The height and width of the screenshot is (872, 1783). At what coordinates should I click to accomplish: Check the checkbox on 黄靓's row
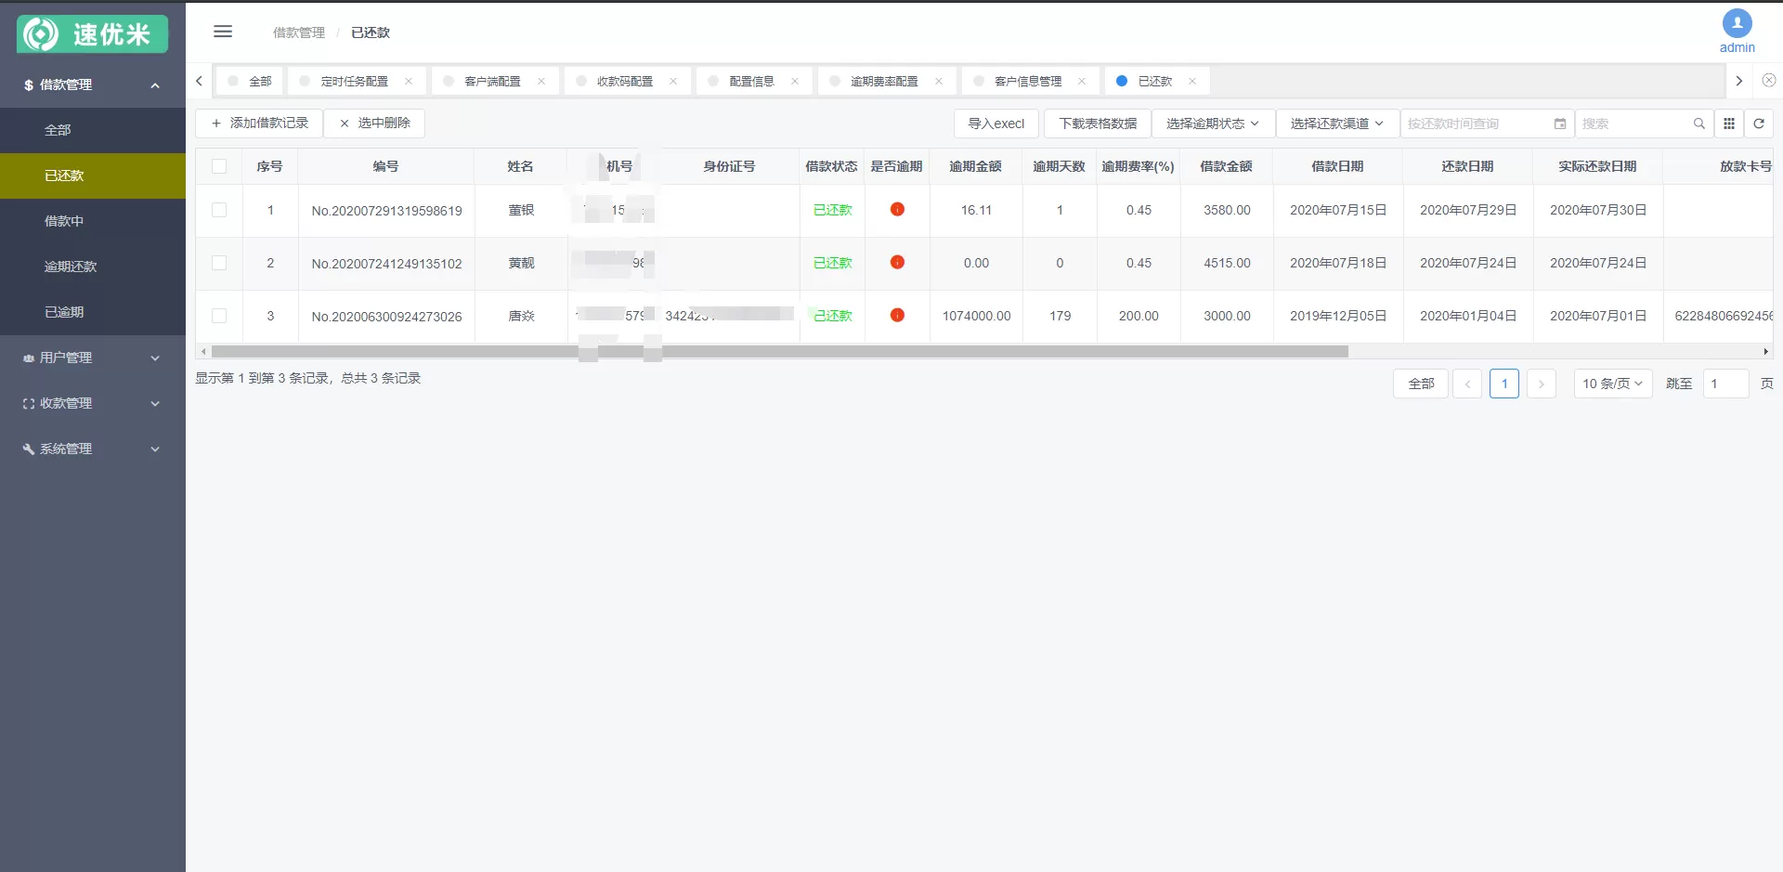coord(219,263)
